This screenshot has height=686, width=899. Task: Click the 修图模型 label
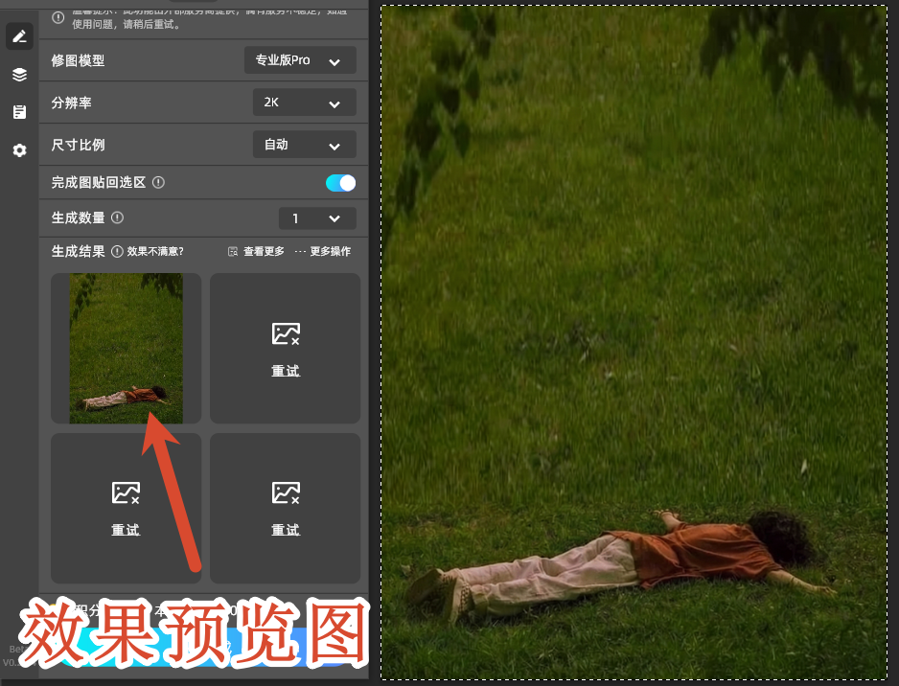click(78, 60)
